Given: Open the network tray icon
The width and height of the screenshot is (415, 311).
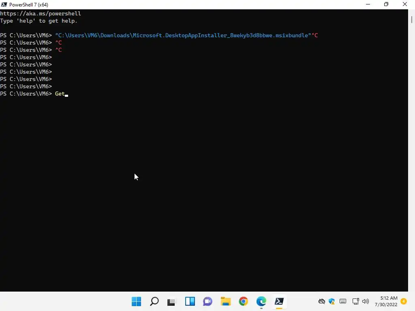Looking at the screenshot, I should pyautogui.click(x=355, y=301).
